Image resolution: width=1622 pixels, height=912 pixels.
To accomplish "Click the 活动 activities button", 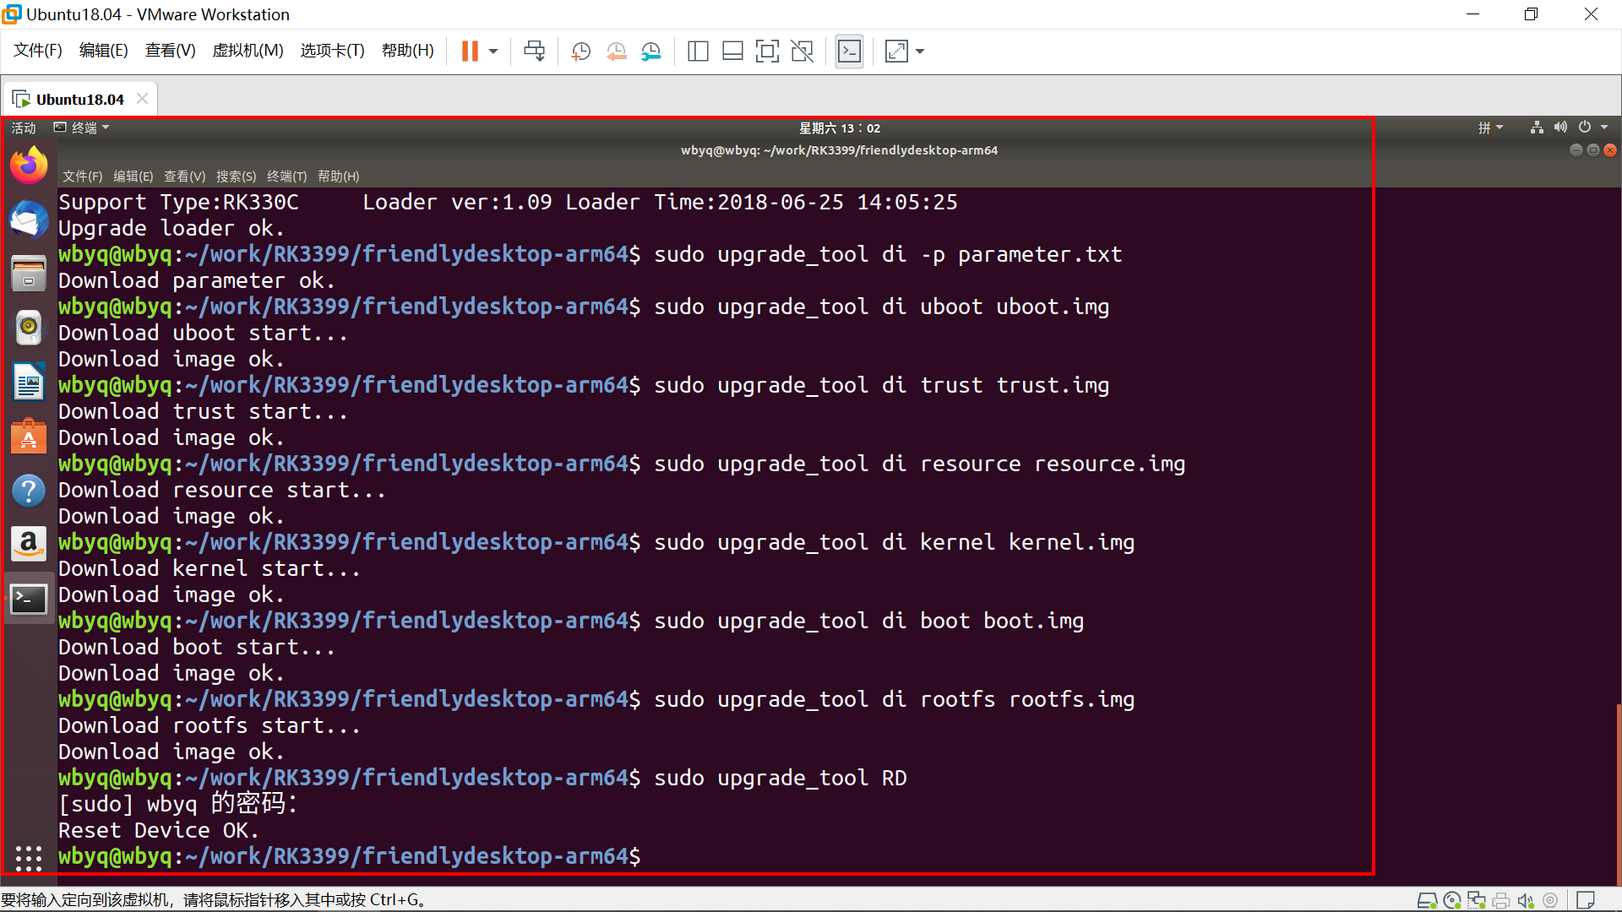I will click(24, 128).
